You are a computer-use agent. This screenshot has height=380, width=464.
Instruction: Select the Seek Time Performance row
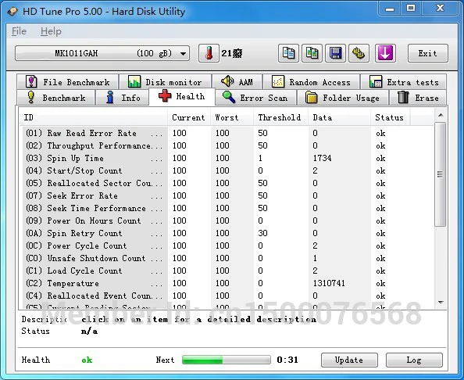228,208
